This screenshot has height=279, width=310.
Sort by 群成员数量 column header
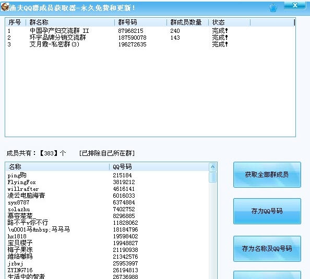(188, 22)
